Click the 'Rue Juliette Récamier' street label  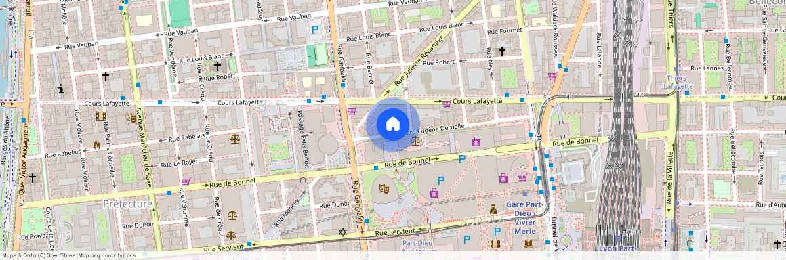(419, 61)
